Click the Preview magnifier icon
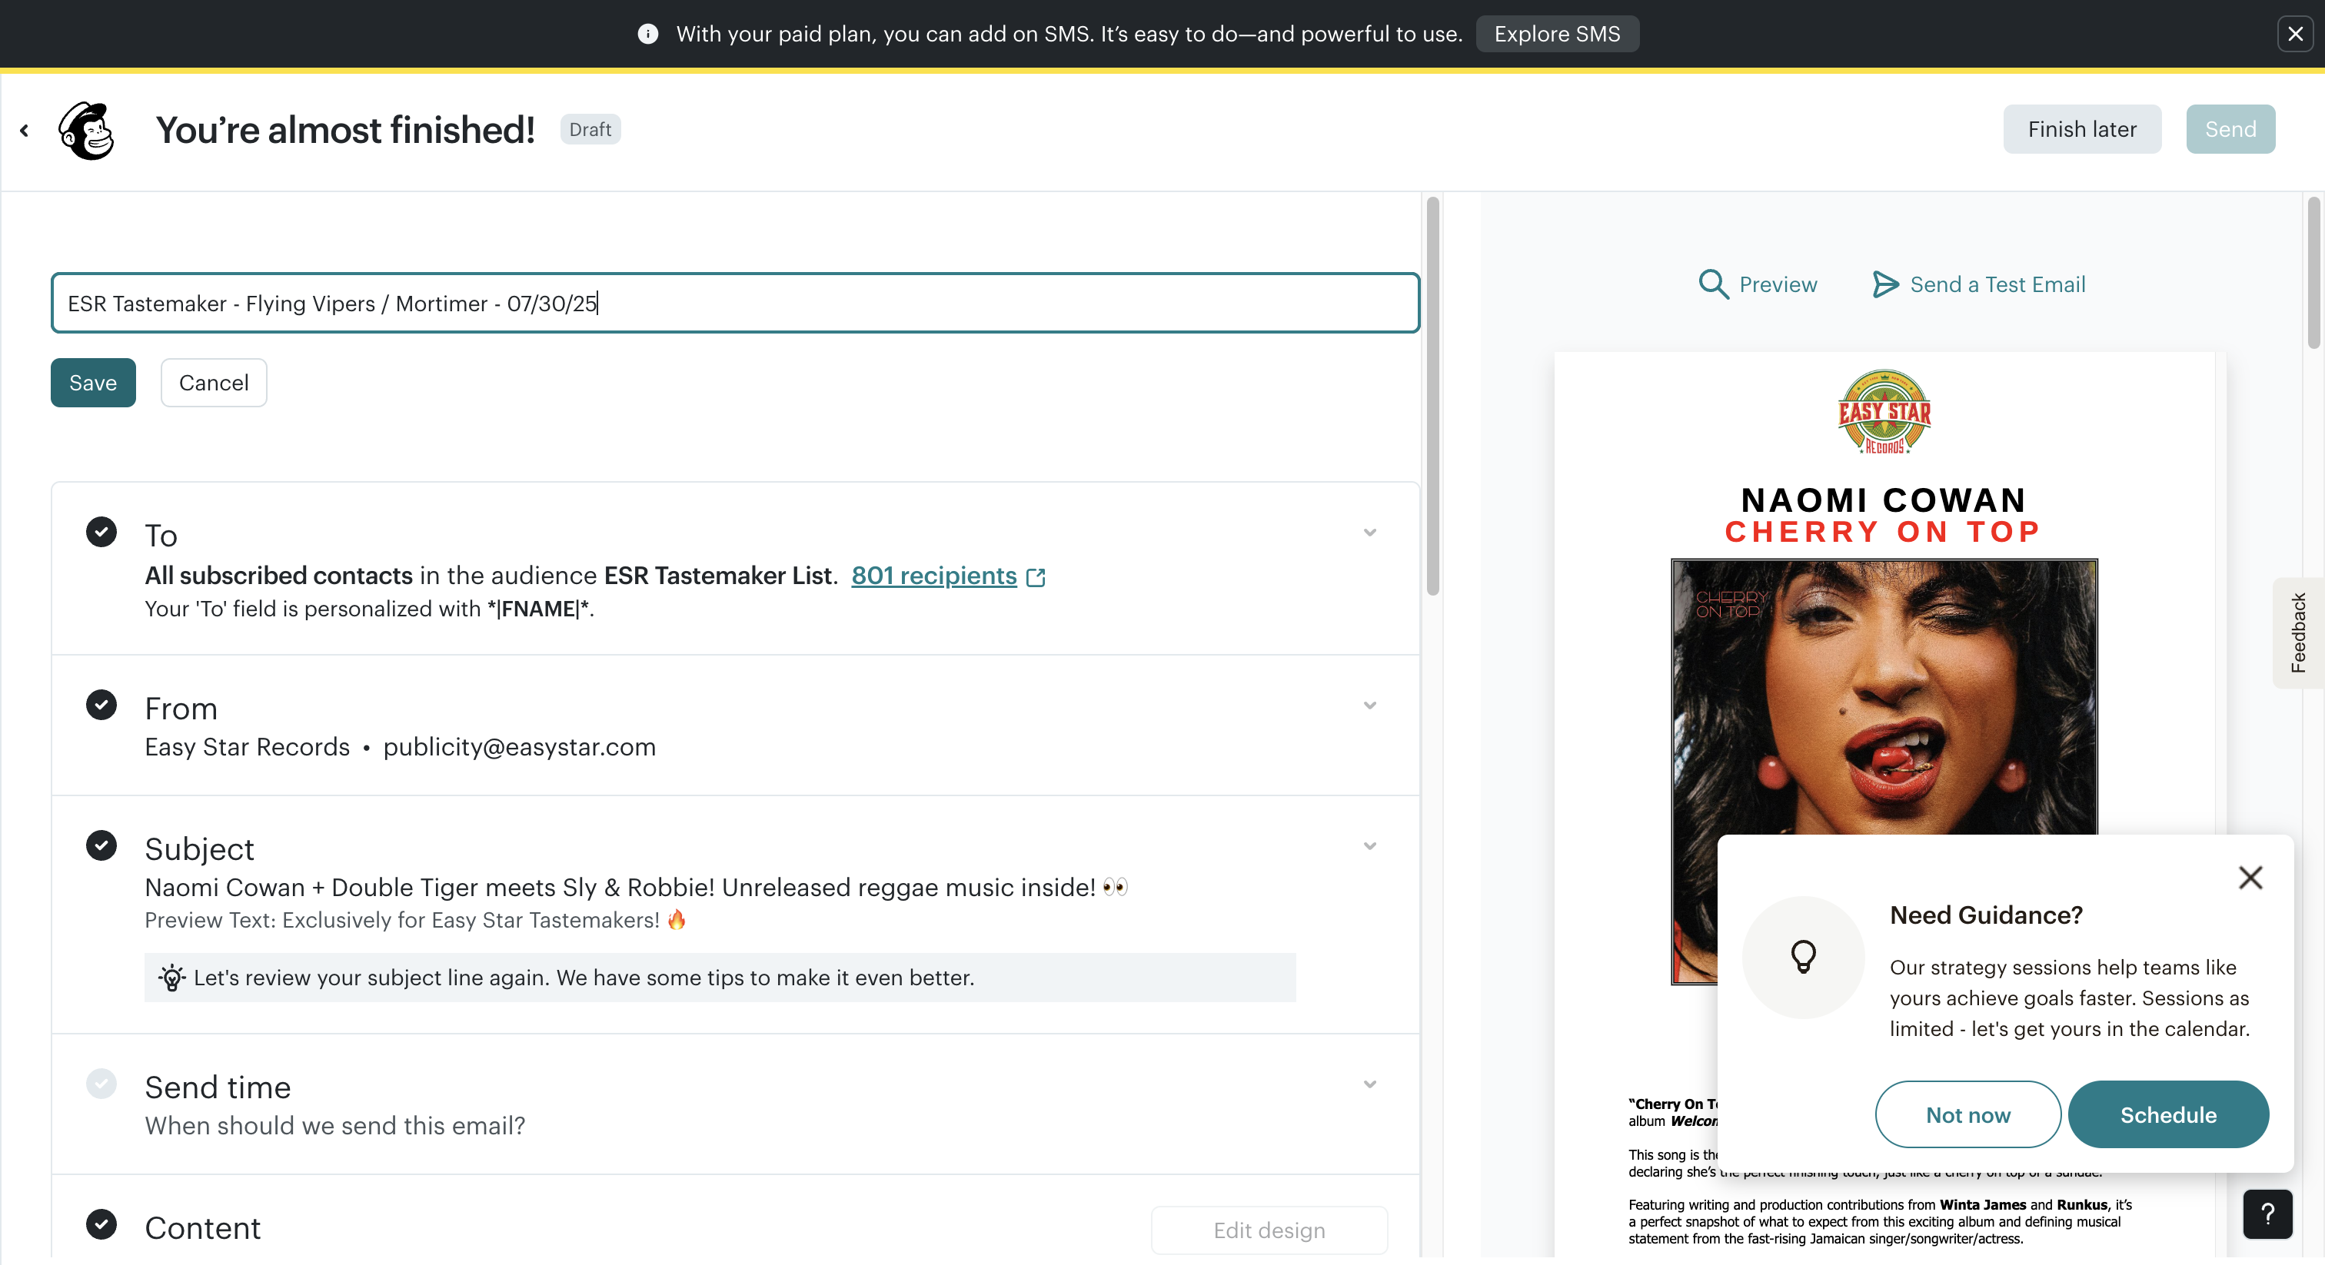Image resolution: width=2325 pixels, height=1265 pixels. click(1713, 284)
